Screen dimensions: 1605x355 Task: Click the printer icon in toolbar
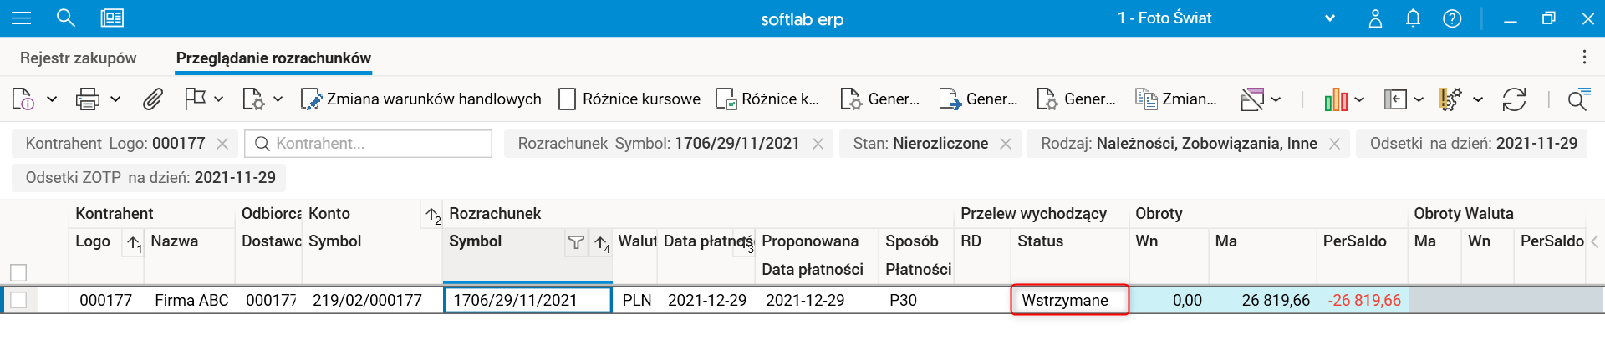[x=87, y=99]
